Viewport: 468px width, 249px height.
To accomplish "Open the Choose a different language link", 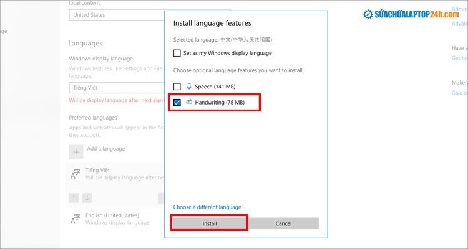I will [207, 207].
